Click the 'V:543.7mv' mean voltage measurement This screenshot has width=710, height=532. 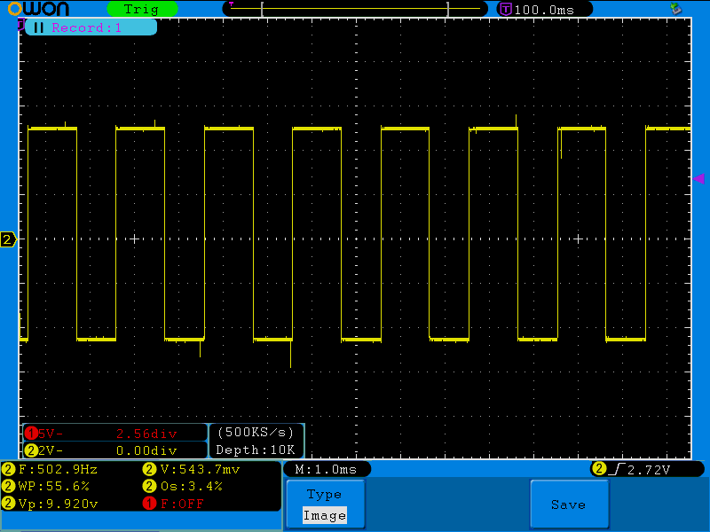201,470
